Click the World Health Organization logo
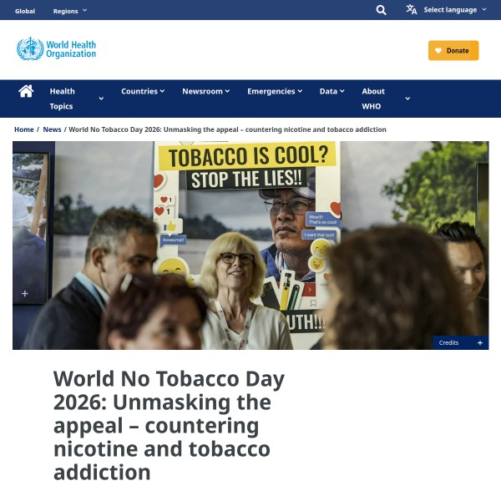Screen dimensions: 501x501 pos(57,49)
